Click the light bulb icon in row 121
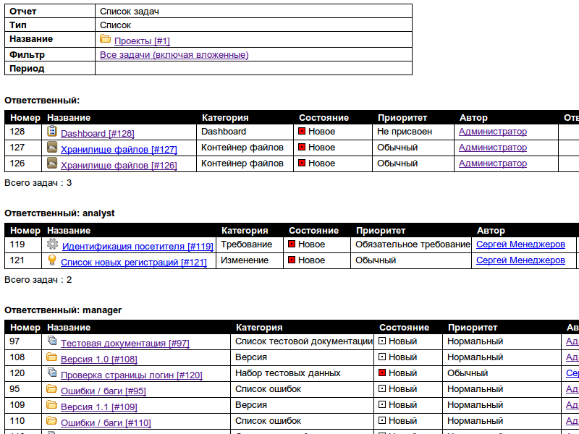This screenshot has height=434, width=579. coord(52,260)
